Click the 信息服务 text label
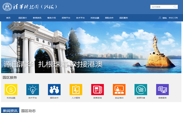This screenshot has height=113, width=183. coord(162,98)
